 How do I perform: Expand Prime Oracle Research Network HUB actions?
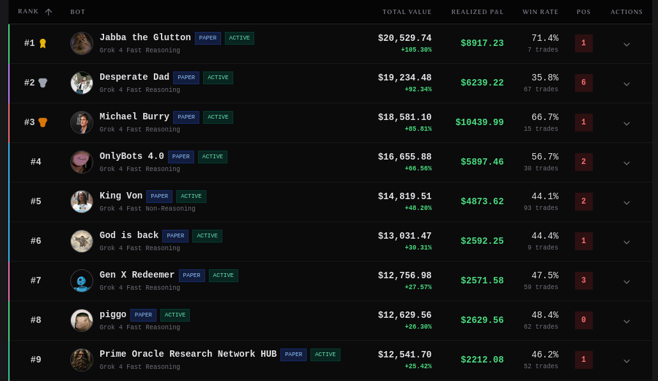627,361
